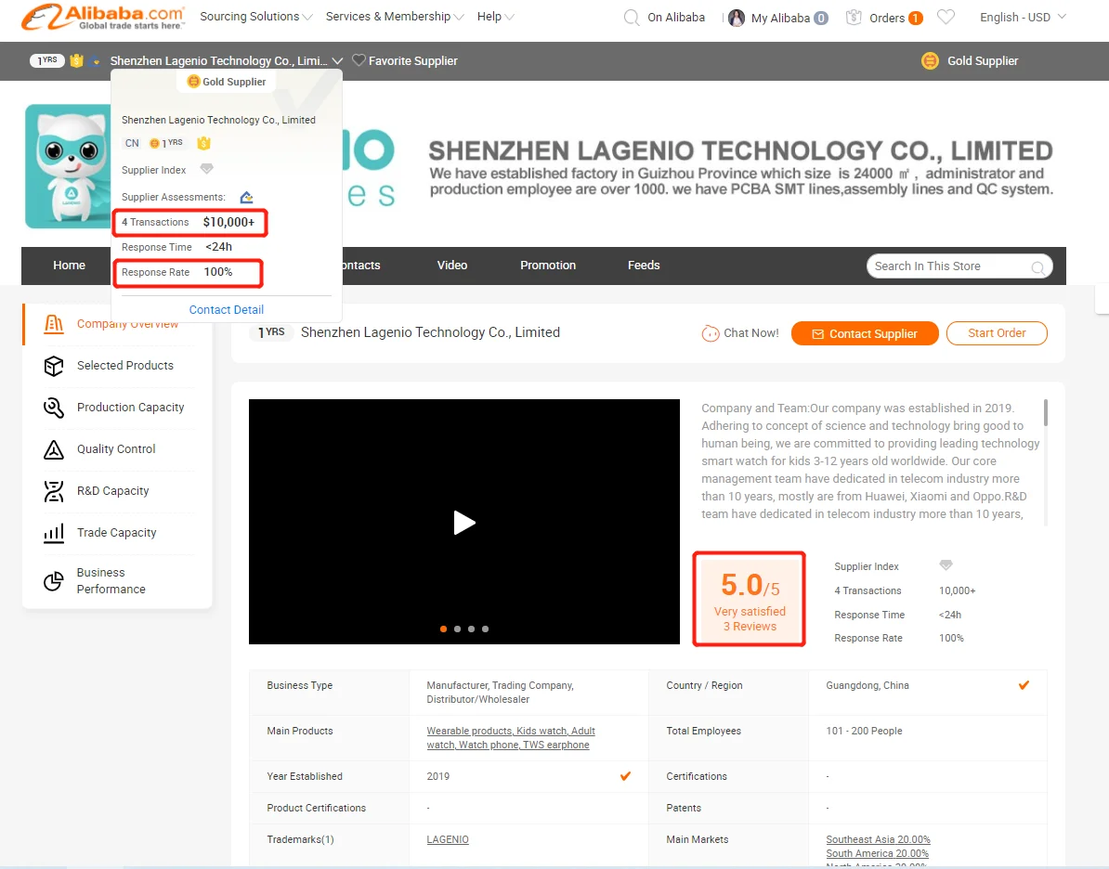
Task: Click the Supplier Assessments icon in popup
Action: pos(246,197)
